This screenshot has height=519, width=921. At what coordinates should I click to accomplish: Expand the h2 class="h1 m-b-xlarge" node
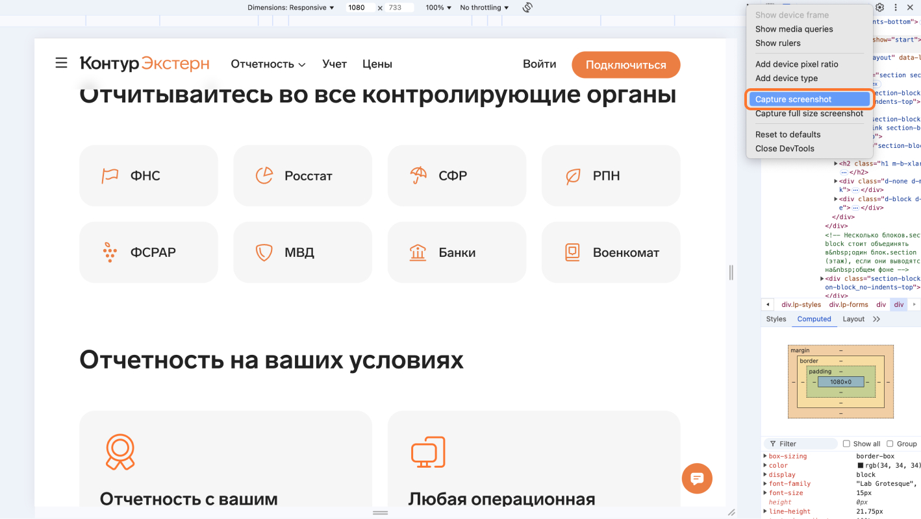[x=837, y=164]
